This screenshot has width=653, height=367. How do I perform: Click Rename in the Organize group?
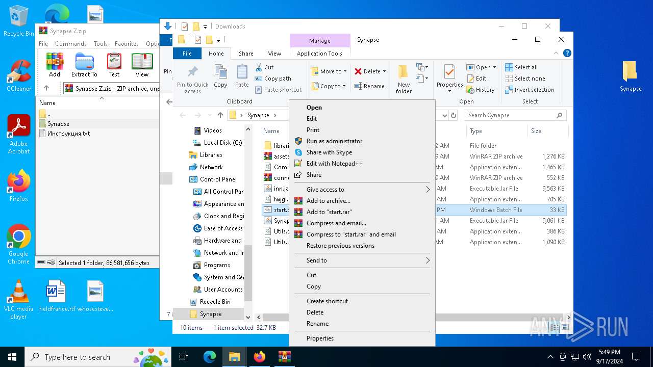(369, 86)
